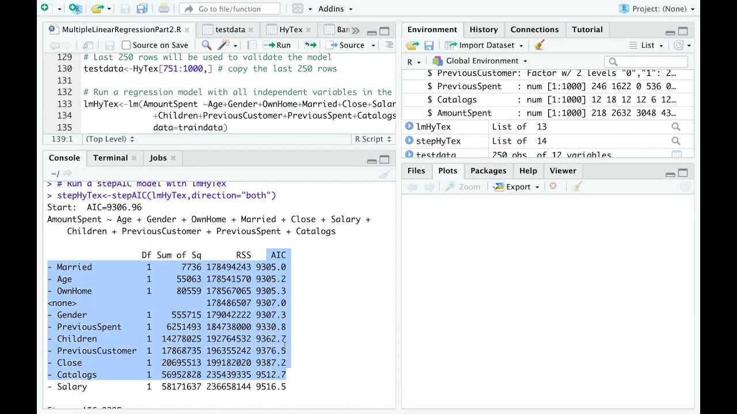Save workspace in the Environment pane
737x414 pixels.
click(x=429, y=45)
